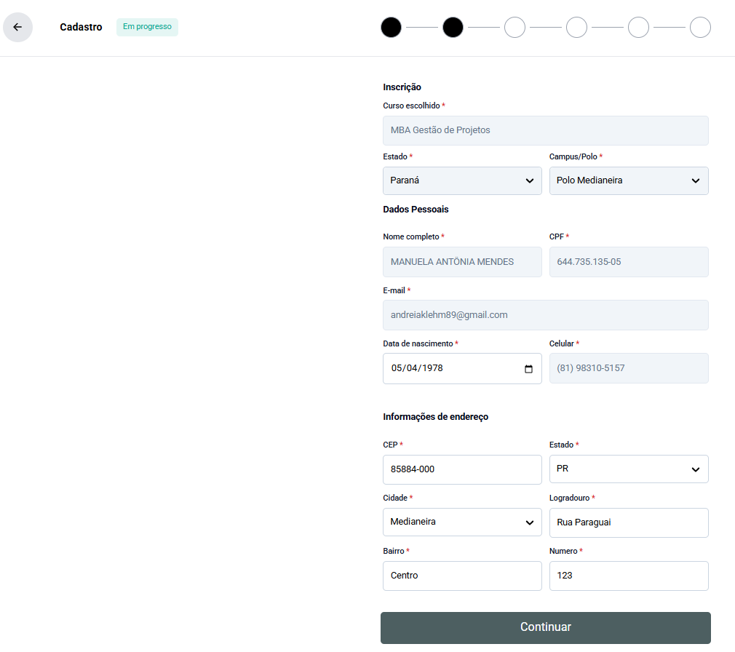This screenshot has height=652, width=735.
Task: Click the CPF field
Action: [629, 262]
